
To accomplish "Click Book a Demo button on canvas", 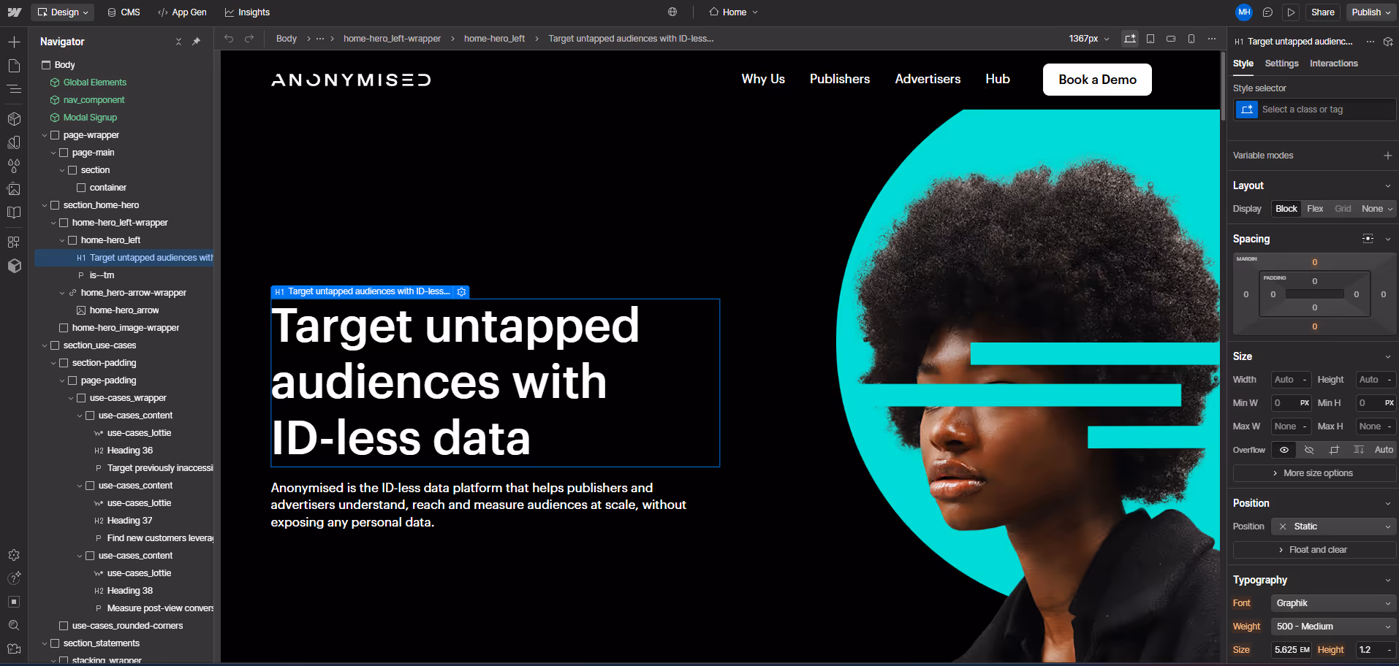I will (1097, 80).
